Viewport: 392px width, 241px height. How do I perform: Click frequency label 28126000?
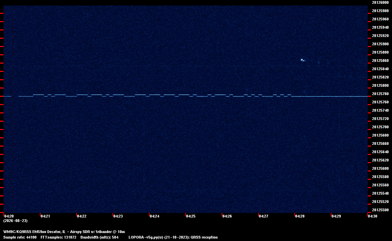[380, 2]
